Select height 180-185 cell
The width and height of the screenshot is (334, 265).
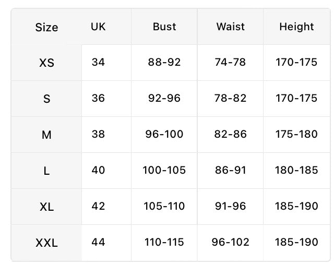click(296, 170)
